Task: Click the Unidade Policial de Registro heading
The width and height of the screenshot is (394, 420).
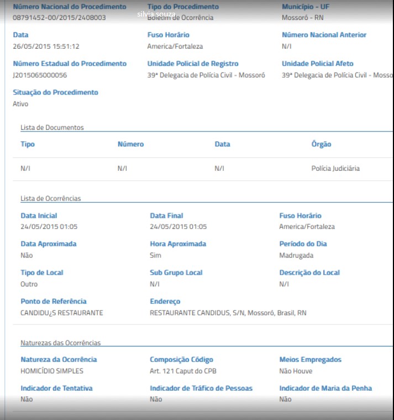Action: pos(193,64)
